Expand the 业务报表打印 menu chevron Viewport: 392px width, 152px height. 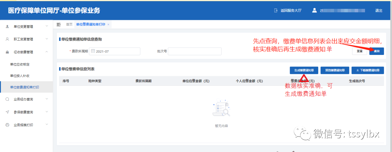click(x=47, y=125)
